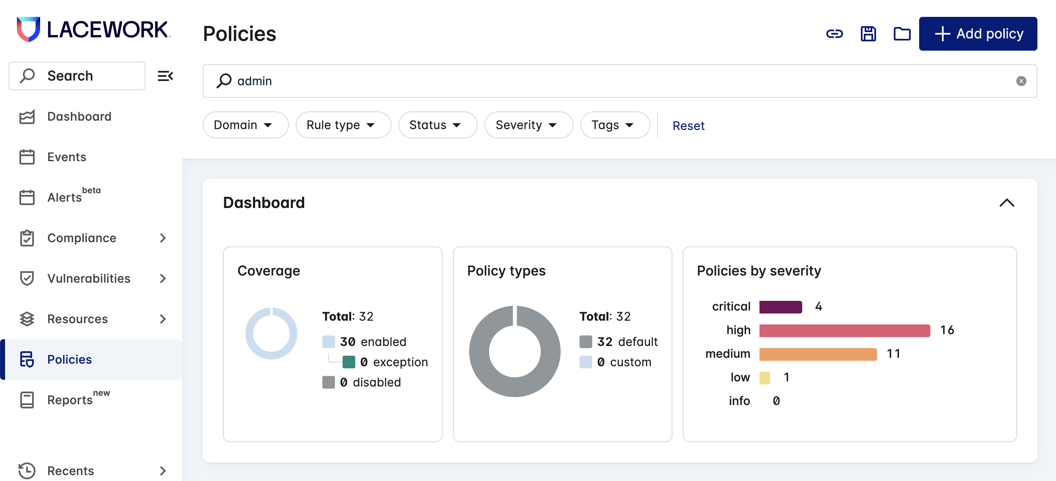Collapse the Dashboard panel chevron
The height and width of the screenshot is (481, 1056).
click(x=1007, y=203)
